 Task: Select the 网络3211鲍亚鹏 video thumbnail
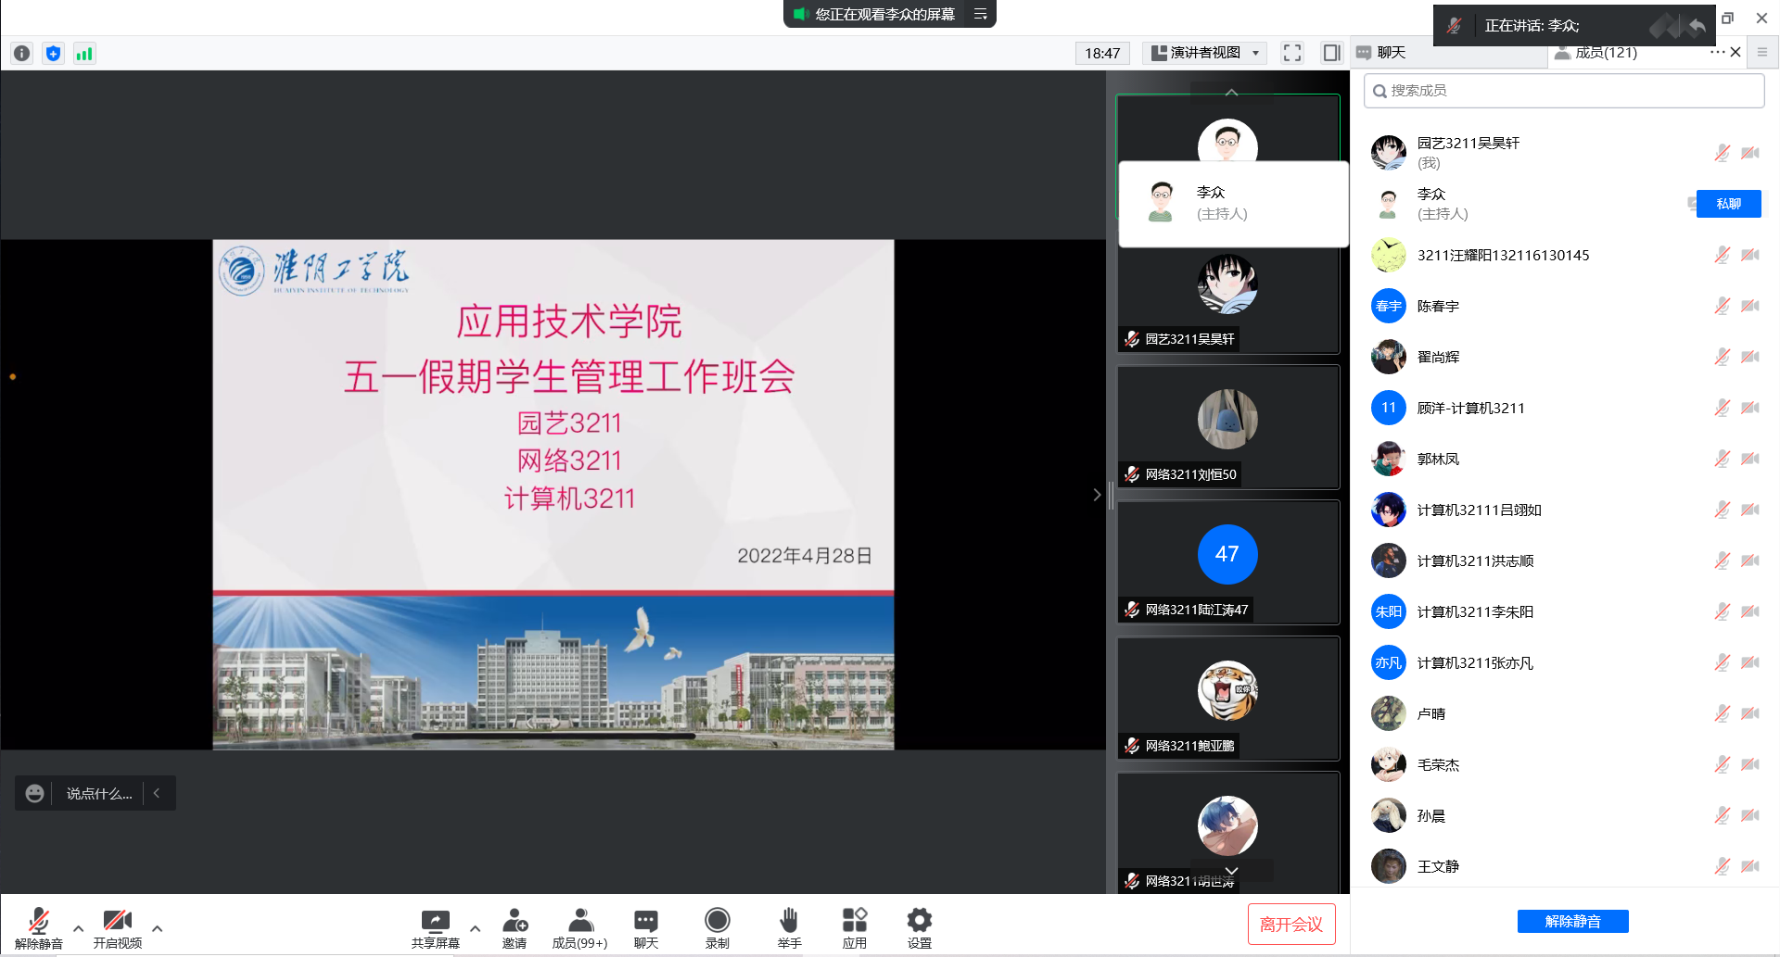pyautogui.click(x=1227, y=699)
